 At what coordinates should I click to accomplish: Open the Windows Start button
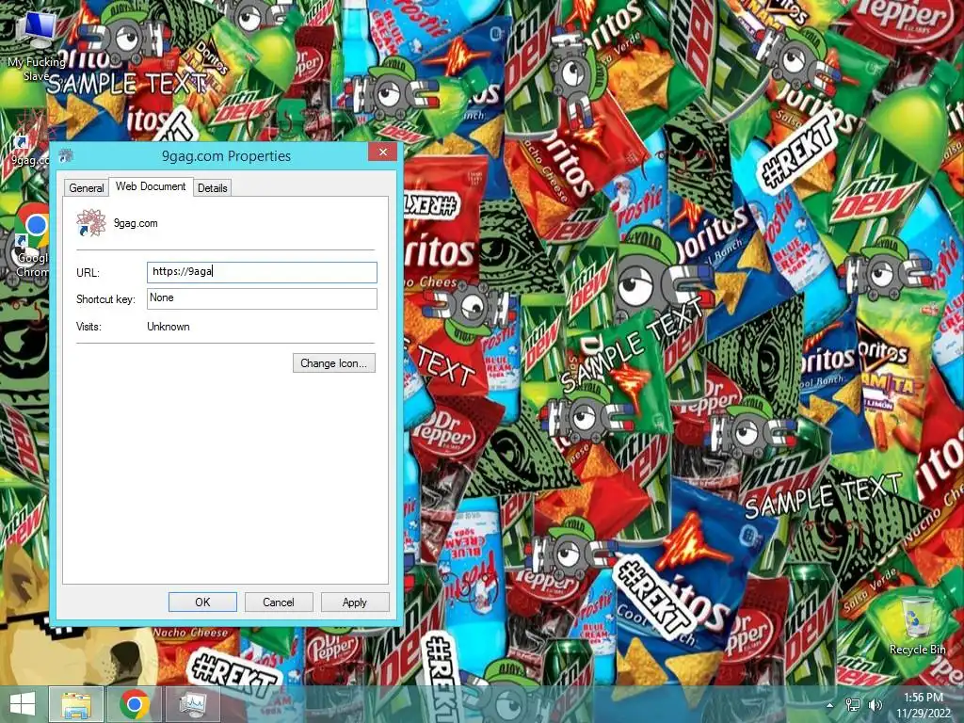click(x=23, y=704)
